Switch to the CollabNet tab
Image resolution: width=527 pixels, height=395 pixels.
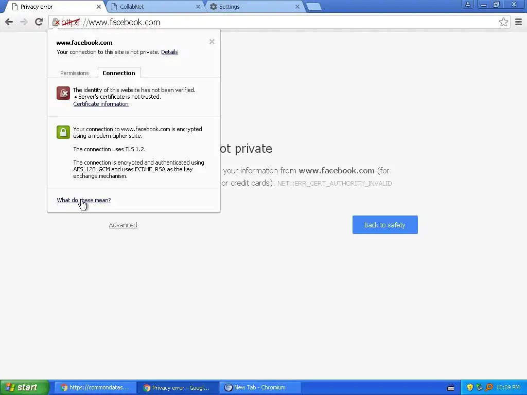(154, 7)
